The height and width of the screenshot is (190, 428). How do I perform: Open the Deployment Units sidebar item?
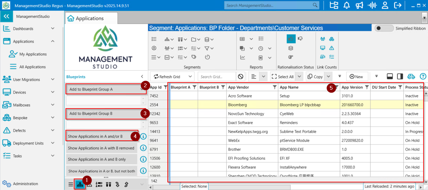(28, 143)
